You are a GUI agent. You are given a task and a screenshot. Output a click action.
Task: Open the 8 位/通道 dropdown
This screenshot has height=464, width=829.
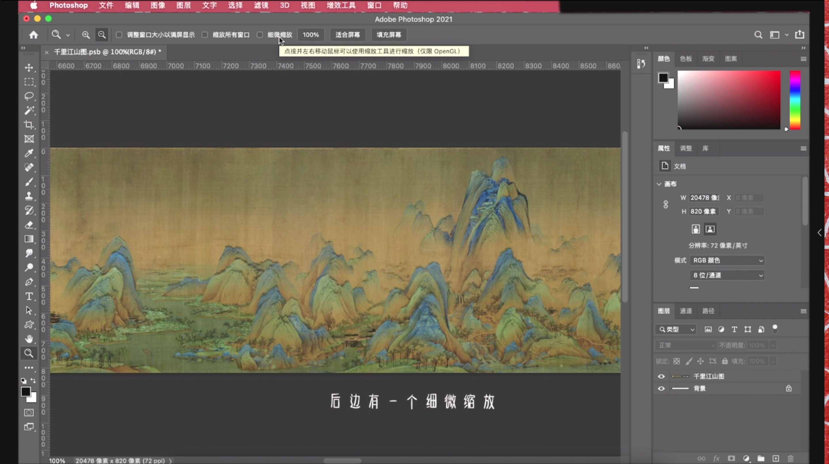click(x=727, y=275)
